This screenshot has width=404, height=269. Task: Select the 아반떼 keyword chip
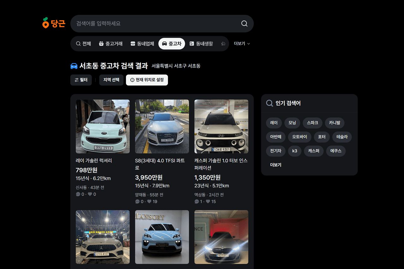click(276, 137)
